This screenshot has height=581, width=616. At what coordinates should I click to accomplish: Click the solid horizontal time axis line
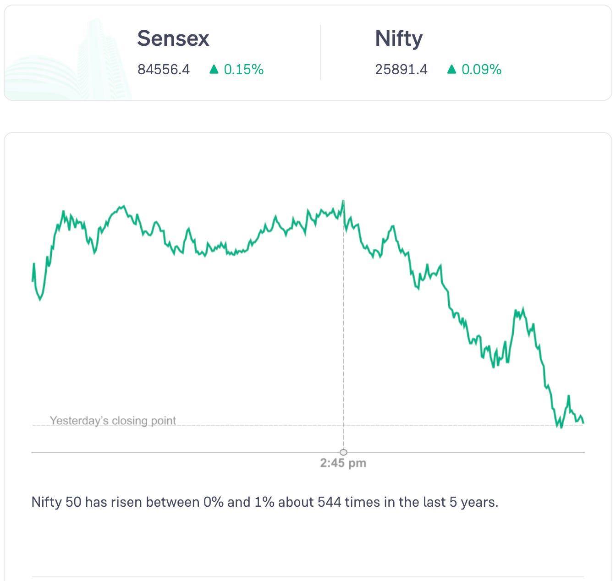(x=183, y=452)
